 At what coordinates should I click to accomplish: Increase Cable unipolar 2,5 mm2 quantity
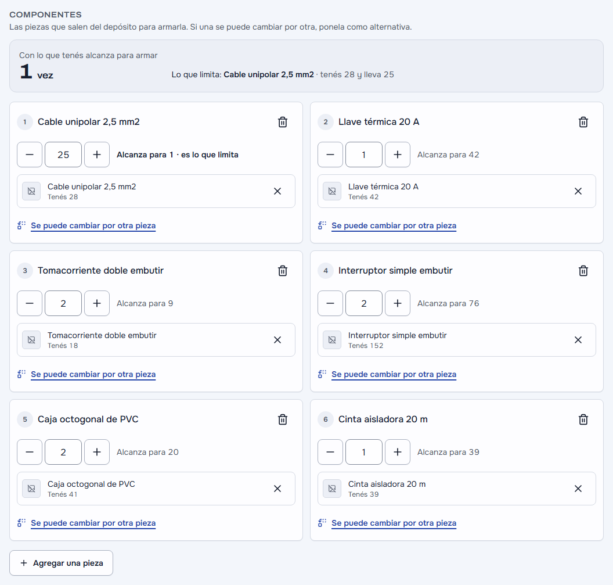click(x=97, y=155)
